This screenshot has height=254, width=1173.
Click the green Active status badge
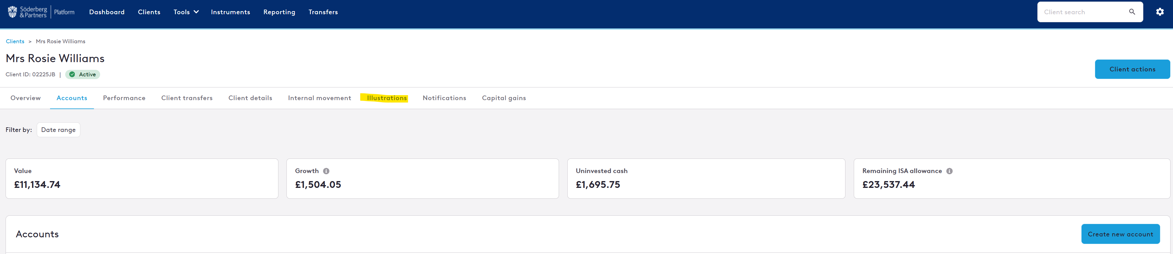83,74
